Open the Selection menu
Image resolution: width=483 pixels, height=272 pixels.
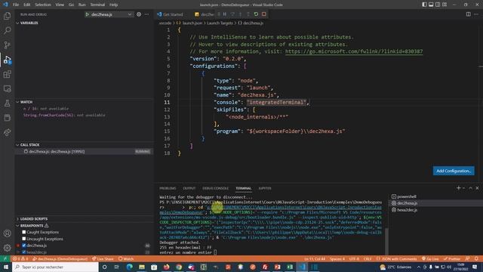coord(43,5)
